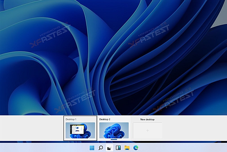Viewport: 227px width, 152px height.
Task: Click empty taskbar space right of Edge
Action: 182,148
